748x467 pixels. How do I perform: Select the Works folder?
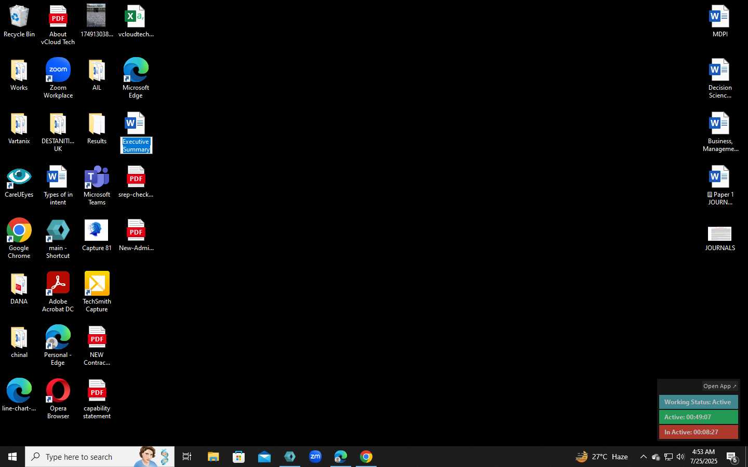click(19, 75)
